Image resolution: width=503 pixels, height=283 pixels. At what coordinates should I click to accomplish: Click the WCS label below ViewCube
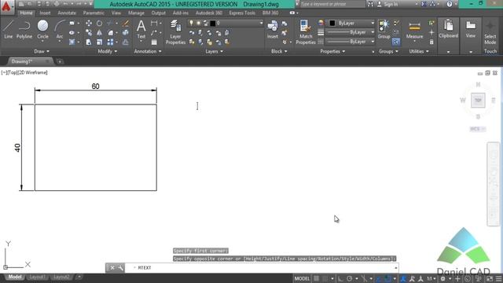coord(477,129)
